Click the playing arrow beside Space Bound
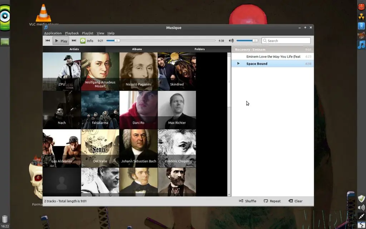Screen dimensions: 366x229 pos(238,64)
